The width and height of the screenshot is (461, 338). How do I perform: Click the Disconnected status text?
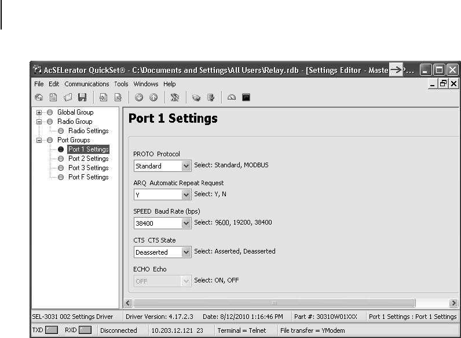tap(119, 330)
